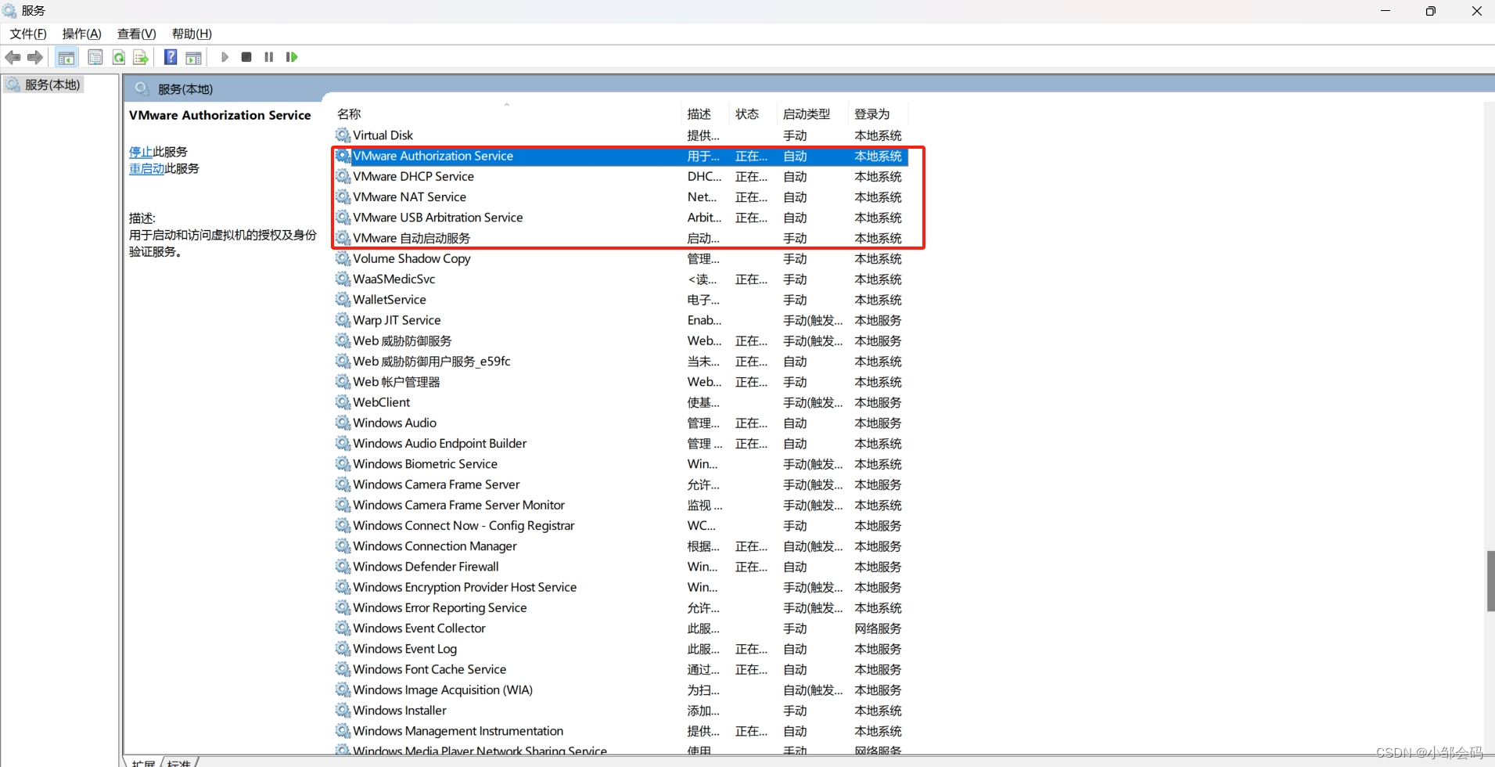Click the Restart Service icon

(292, 57)
